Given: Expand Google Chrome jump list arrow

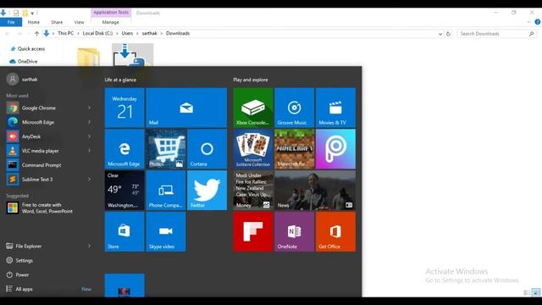Looking at the screenshot, I should pyautogui.click(x=89, y=108).
